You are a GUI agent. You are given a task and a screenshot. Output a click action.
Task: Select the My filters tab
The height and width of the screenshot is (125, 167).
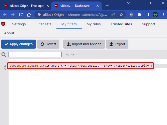point(69,24)
